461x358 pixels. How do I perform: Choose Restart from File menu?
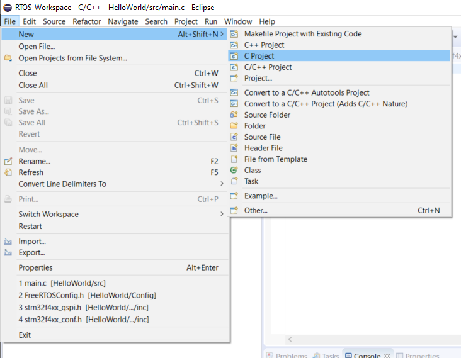pos(114,226)
